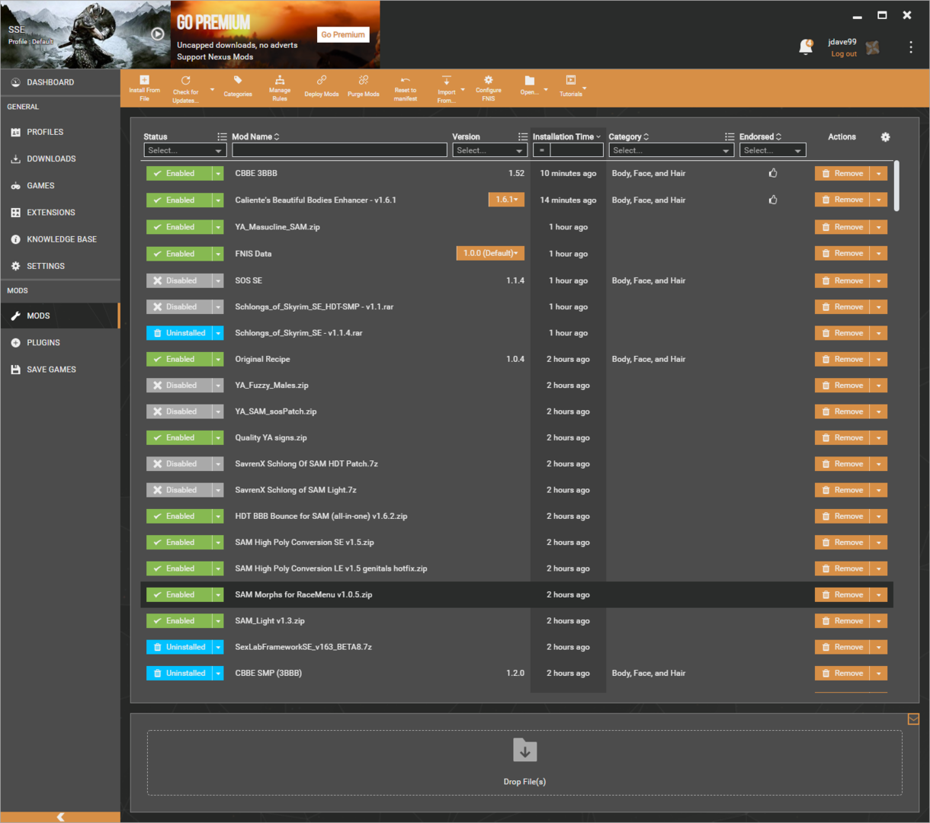Toggle Status filter list icon
930x823 pixels.
pos(222,137)
